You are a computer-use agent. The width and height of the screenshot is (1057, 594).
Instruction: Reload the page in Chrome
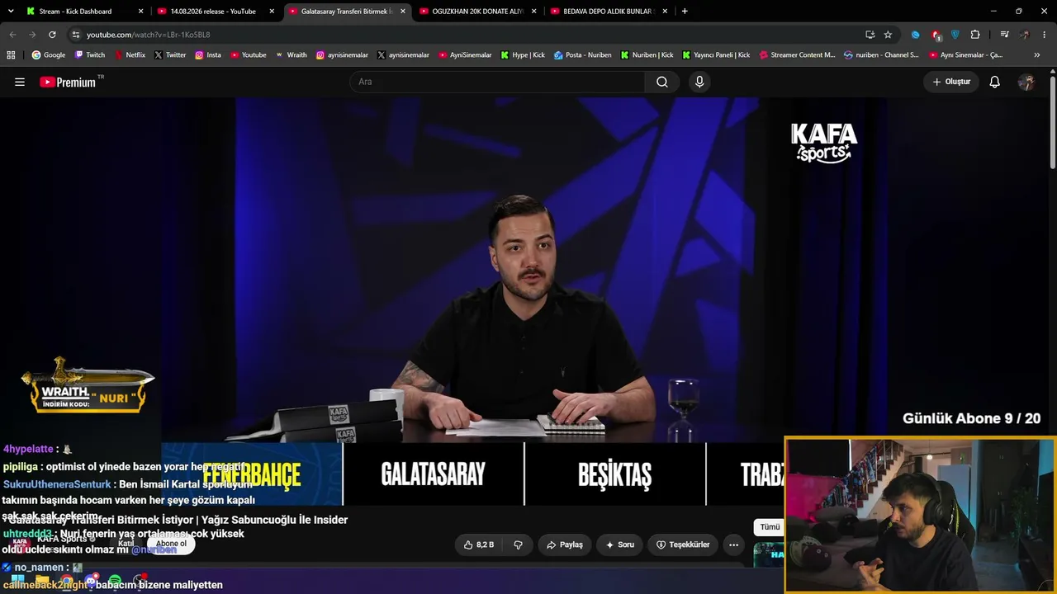point(52,35)
